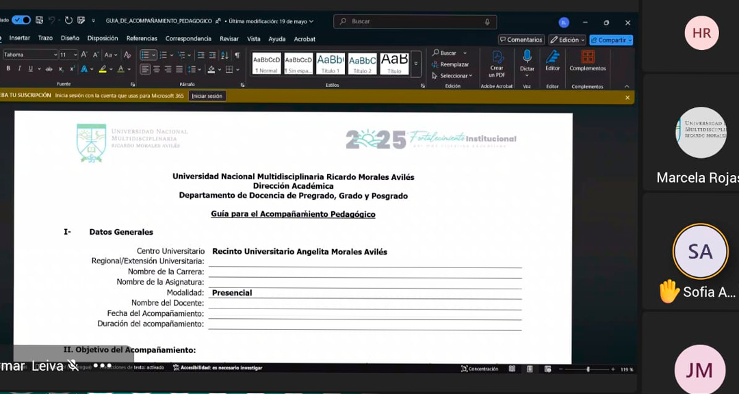739x394 pixels.
Task: Open the Editor proofing tool
Action: [552, 62]
